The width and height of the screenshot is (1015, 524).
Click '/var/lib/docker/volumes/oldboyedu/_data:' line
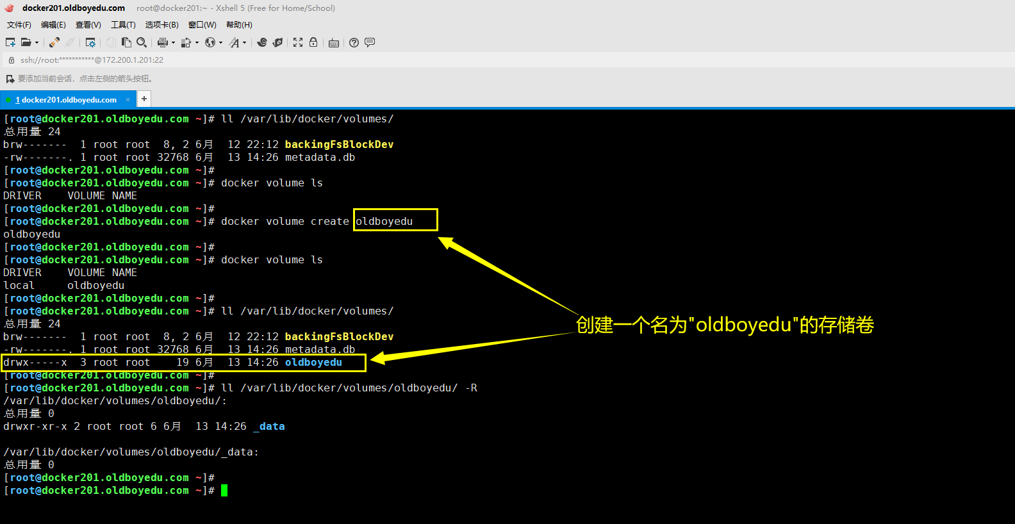click(x=131, y=452)
